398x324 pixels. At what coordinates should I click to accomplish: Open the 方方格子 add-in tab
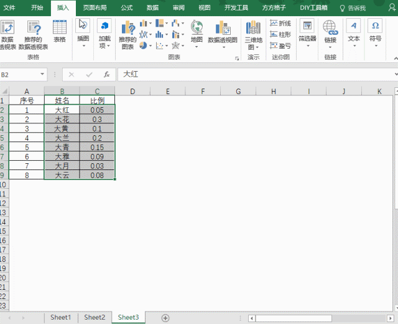pos(274,8)
